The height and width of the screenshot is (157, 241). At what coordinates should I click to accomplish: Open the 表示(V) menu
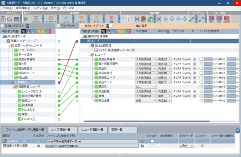point(55,8)
